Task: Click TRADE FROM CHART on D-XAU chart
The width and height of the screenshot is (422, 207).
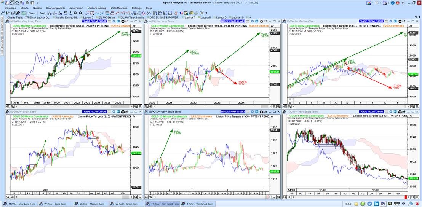Action: [x=371, y=21]
